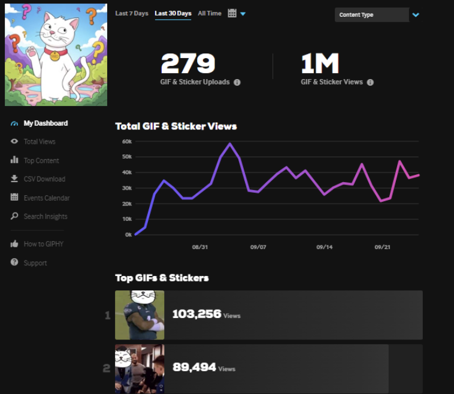Screen dimensions: 454x394
Task: Click the 103,256 Views row
Action: coord(269,315)
